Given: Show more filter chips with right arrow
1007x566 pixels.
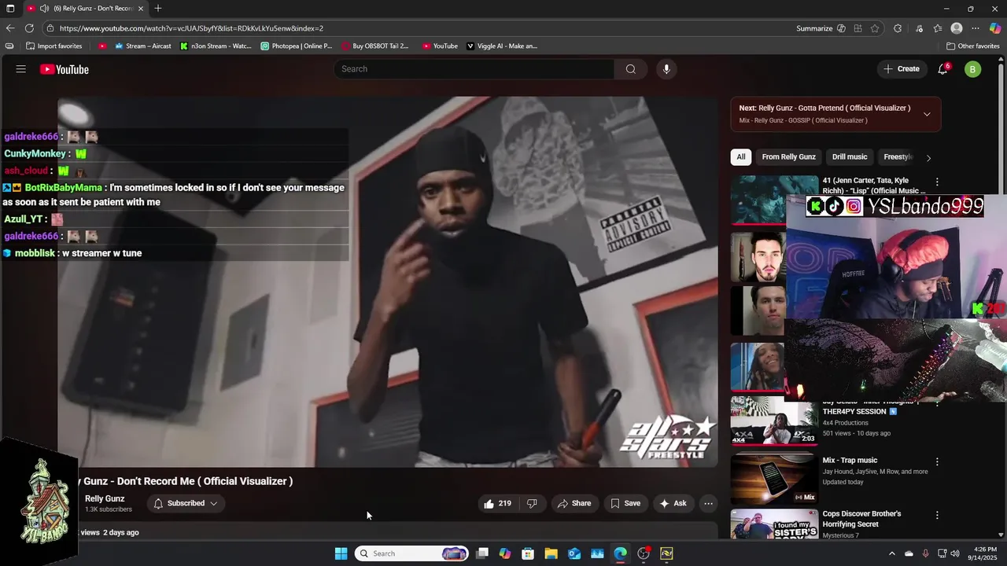Looking at the screenshot, I should pos(928,157).
